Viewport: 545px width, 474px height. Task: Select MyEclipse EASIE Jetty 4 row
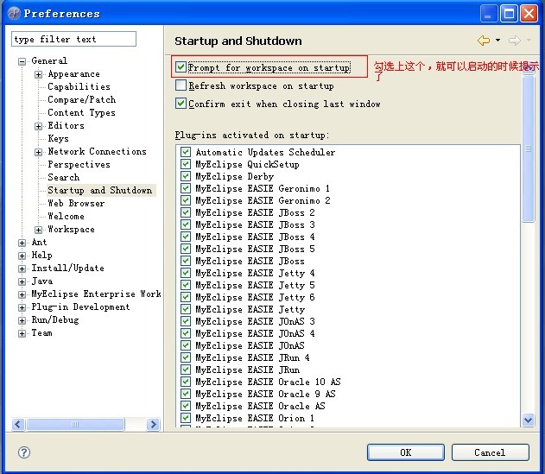pos(255,273)
